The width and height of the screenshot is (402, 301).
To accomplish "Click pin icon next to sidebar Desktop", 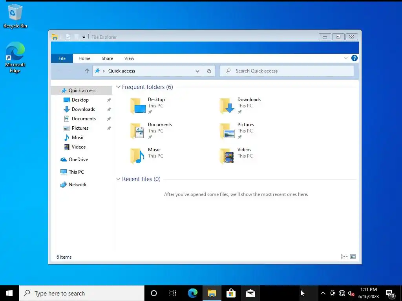I will coord(109,100).
